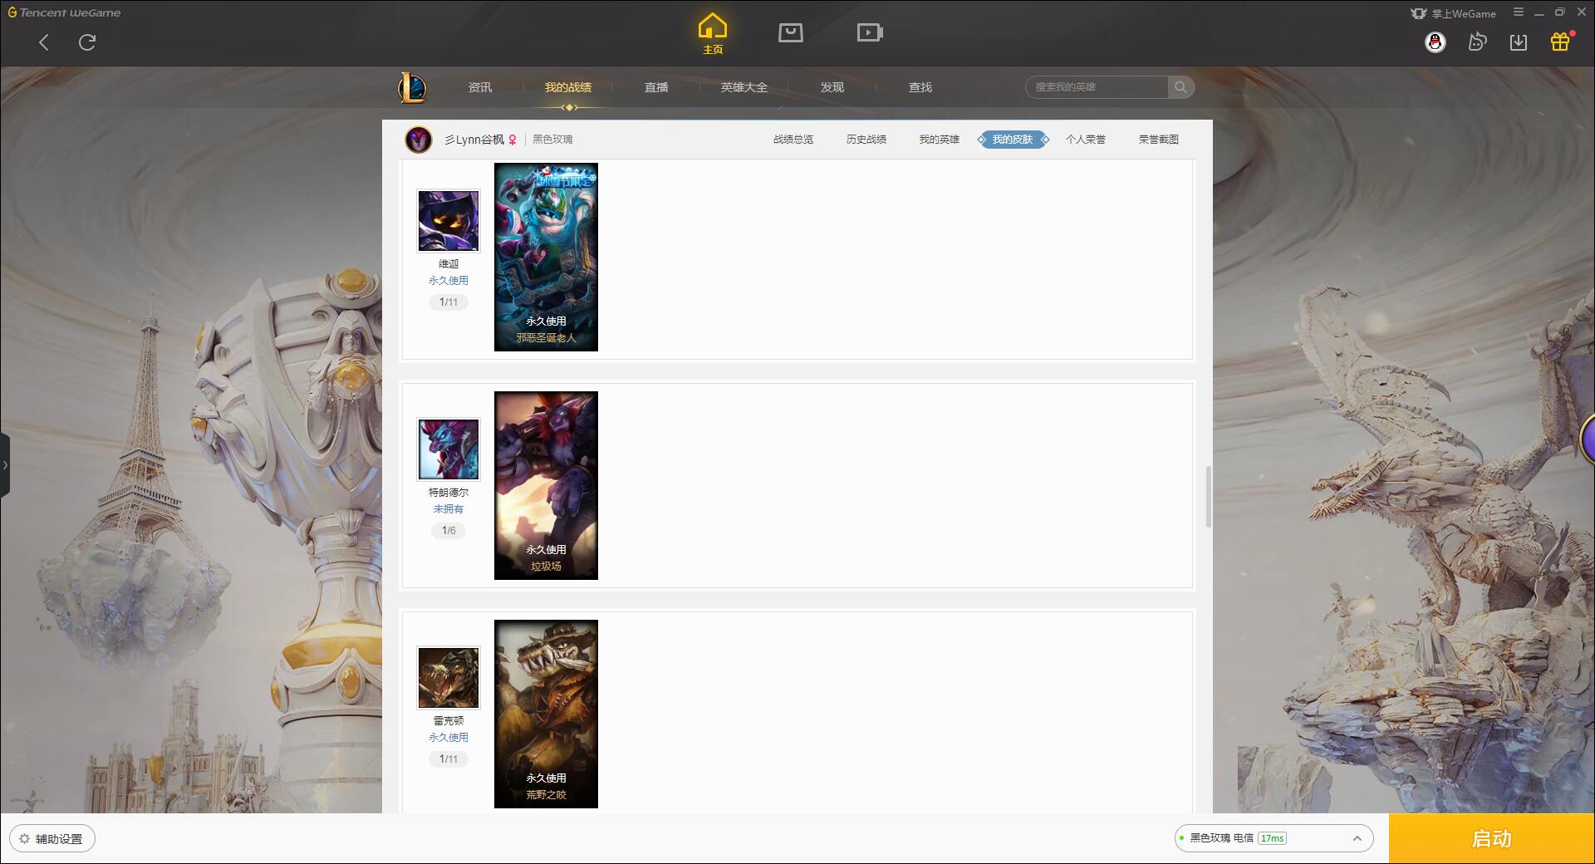Image resolution: width=1595 pixels, height=864 pixels.
Task: Click the 彡Lynn谷枫 summoner name
Action: 474,140
